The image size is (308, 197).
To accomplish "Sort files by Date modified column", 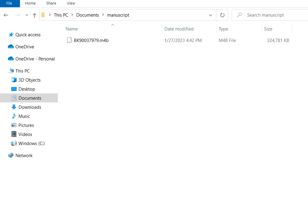I will 179,29.
